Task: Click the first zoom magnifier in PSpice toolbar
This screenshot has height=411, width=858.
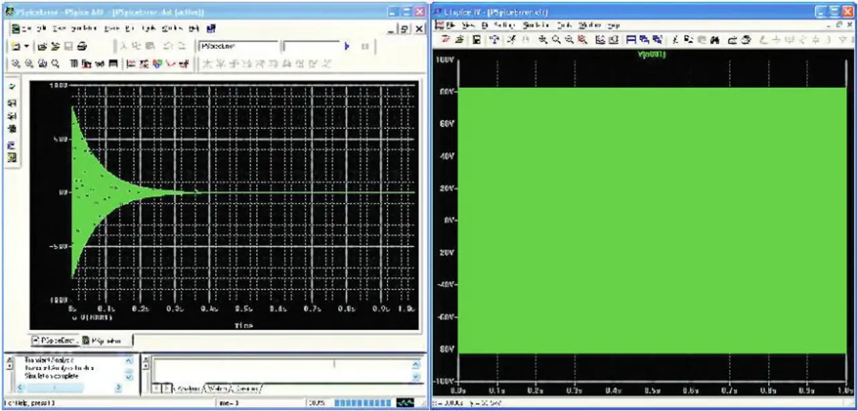Action: pyautogui.click(x=15, y=64)
